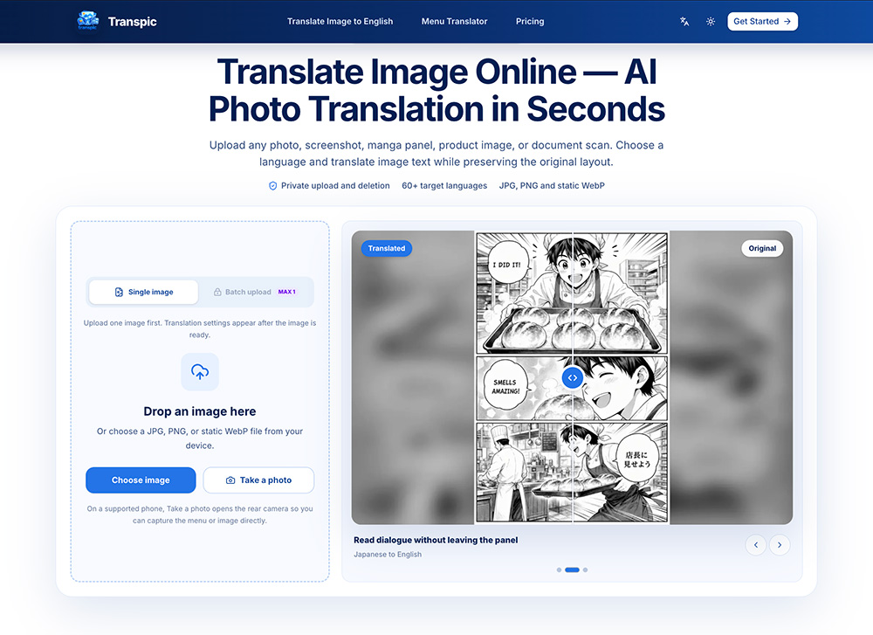Image resolution: width=873 pixels, height=635 pixels.
Task: Click the lock icon beside Batch upload
Action: 217,292
